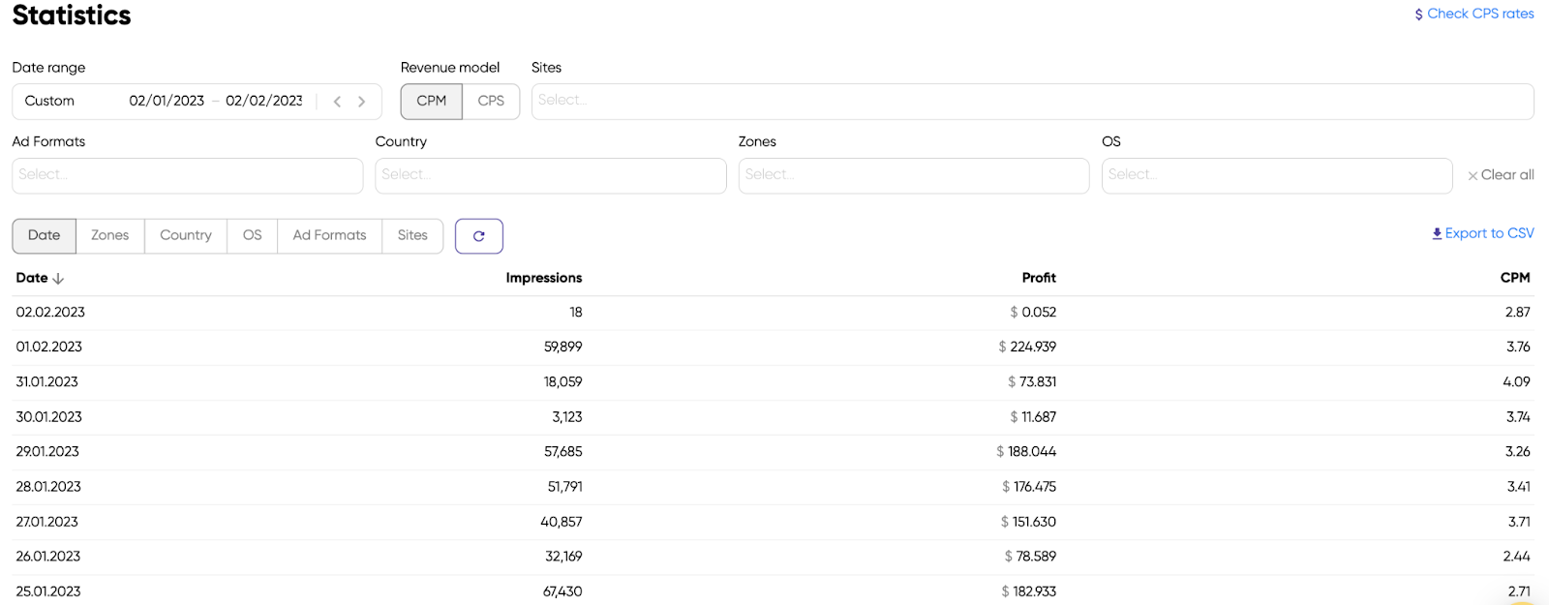
Task: Open the OS filter dropdown
Action: pyautogui.click(x=1276, y=175)
